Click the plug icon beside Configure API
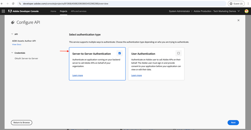 point(13,22)
